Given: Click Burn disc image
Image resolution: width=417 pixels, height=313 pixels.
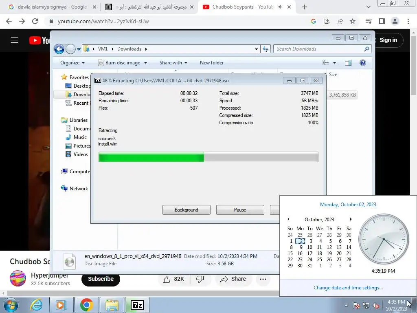Looking at the screenshot, I should [119, 63].
